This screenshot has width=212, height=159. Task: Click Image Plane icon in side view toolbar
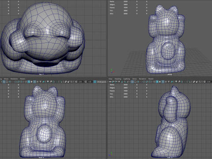tap(122, 82)
